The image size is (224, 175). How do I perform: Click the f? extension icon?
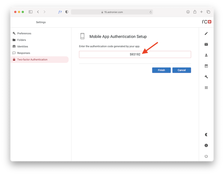point(60,12)
